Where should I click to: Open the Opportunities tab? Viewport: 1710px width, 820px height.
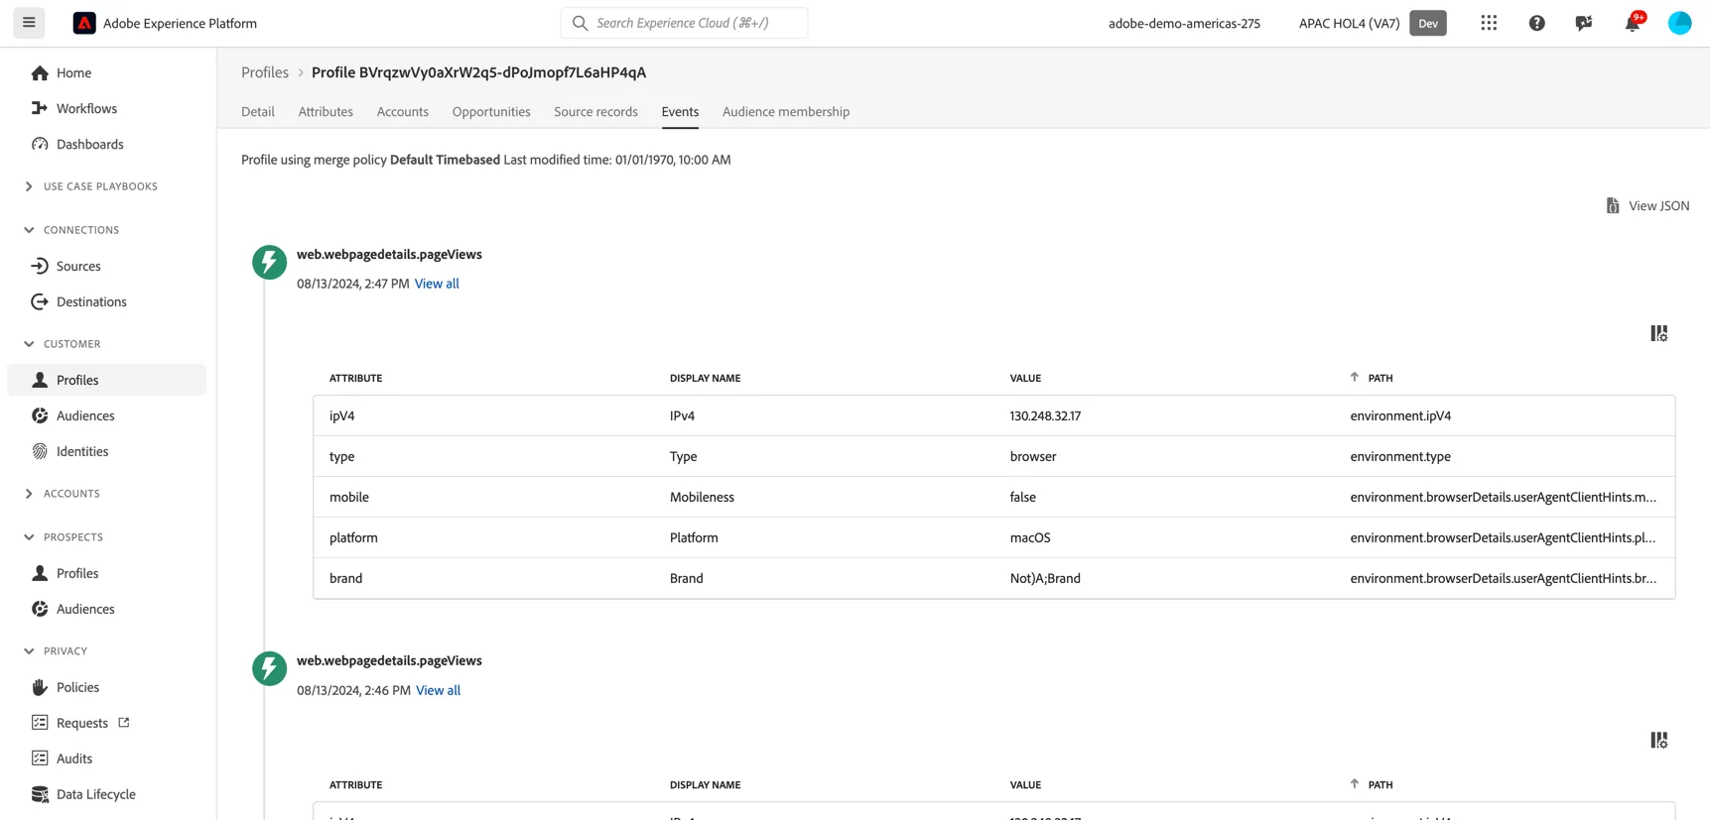[x=491, y=112]
